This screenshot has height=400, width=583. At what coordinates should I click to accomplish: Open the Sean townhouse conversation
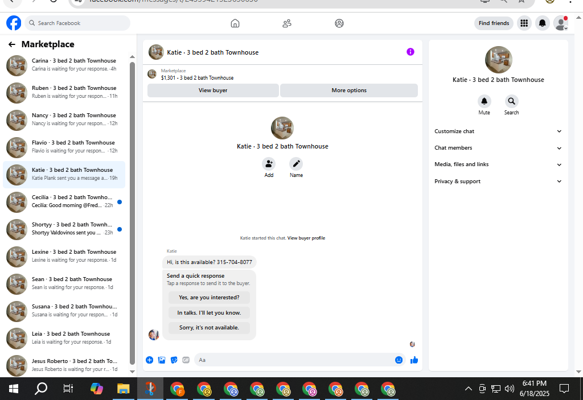point(64,284)
